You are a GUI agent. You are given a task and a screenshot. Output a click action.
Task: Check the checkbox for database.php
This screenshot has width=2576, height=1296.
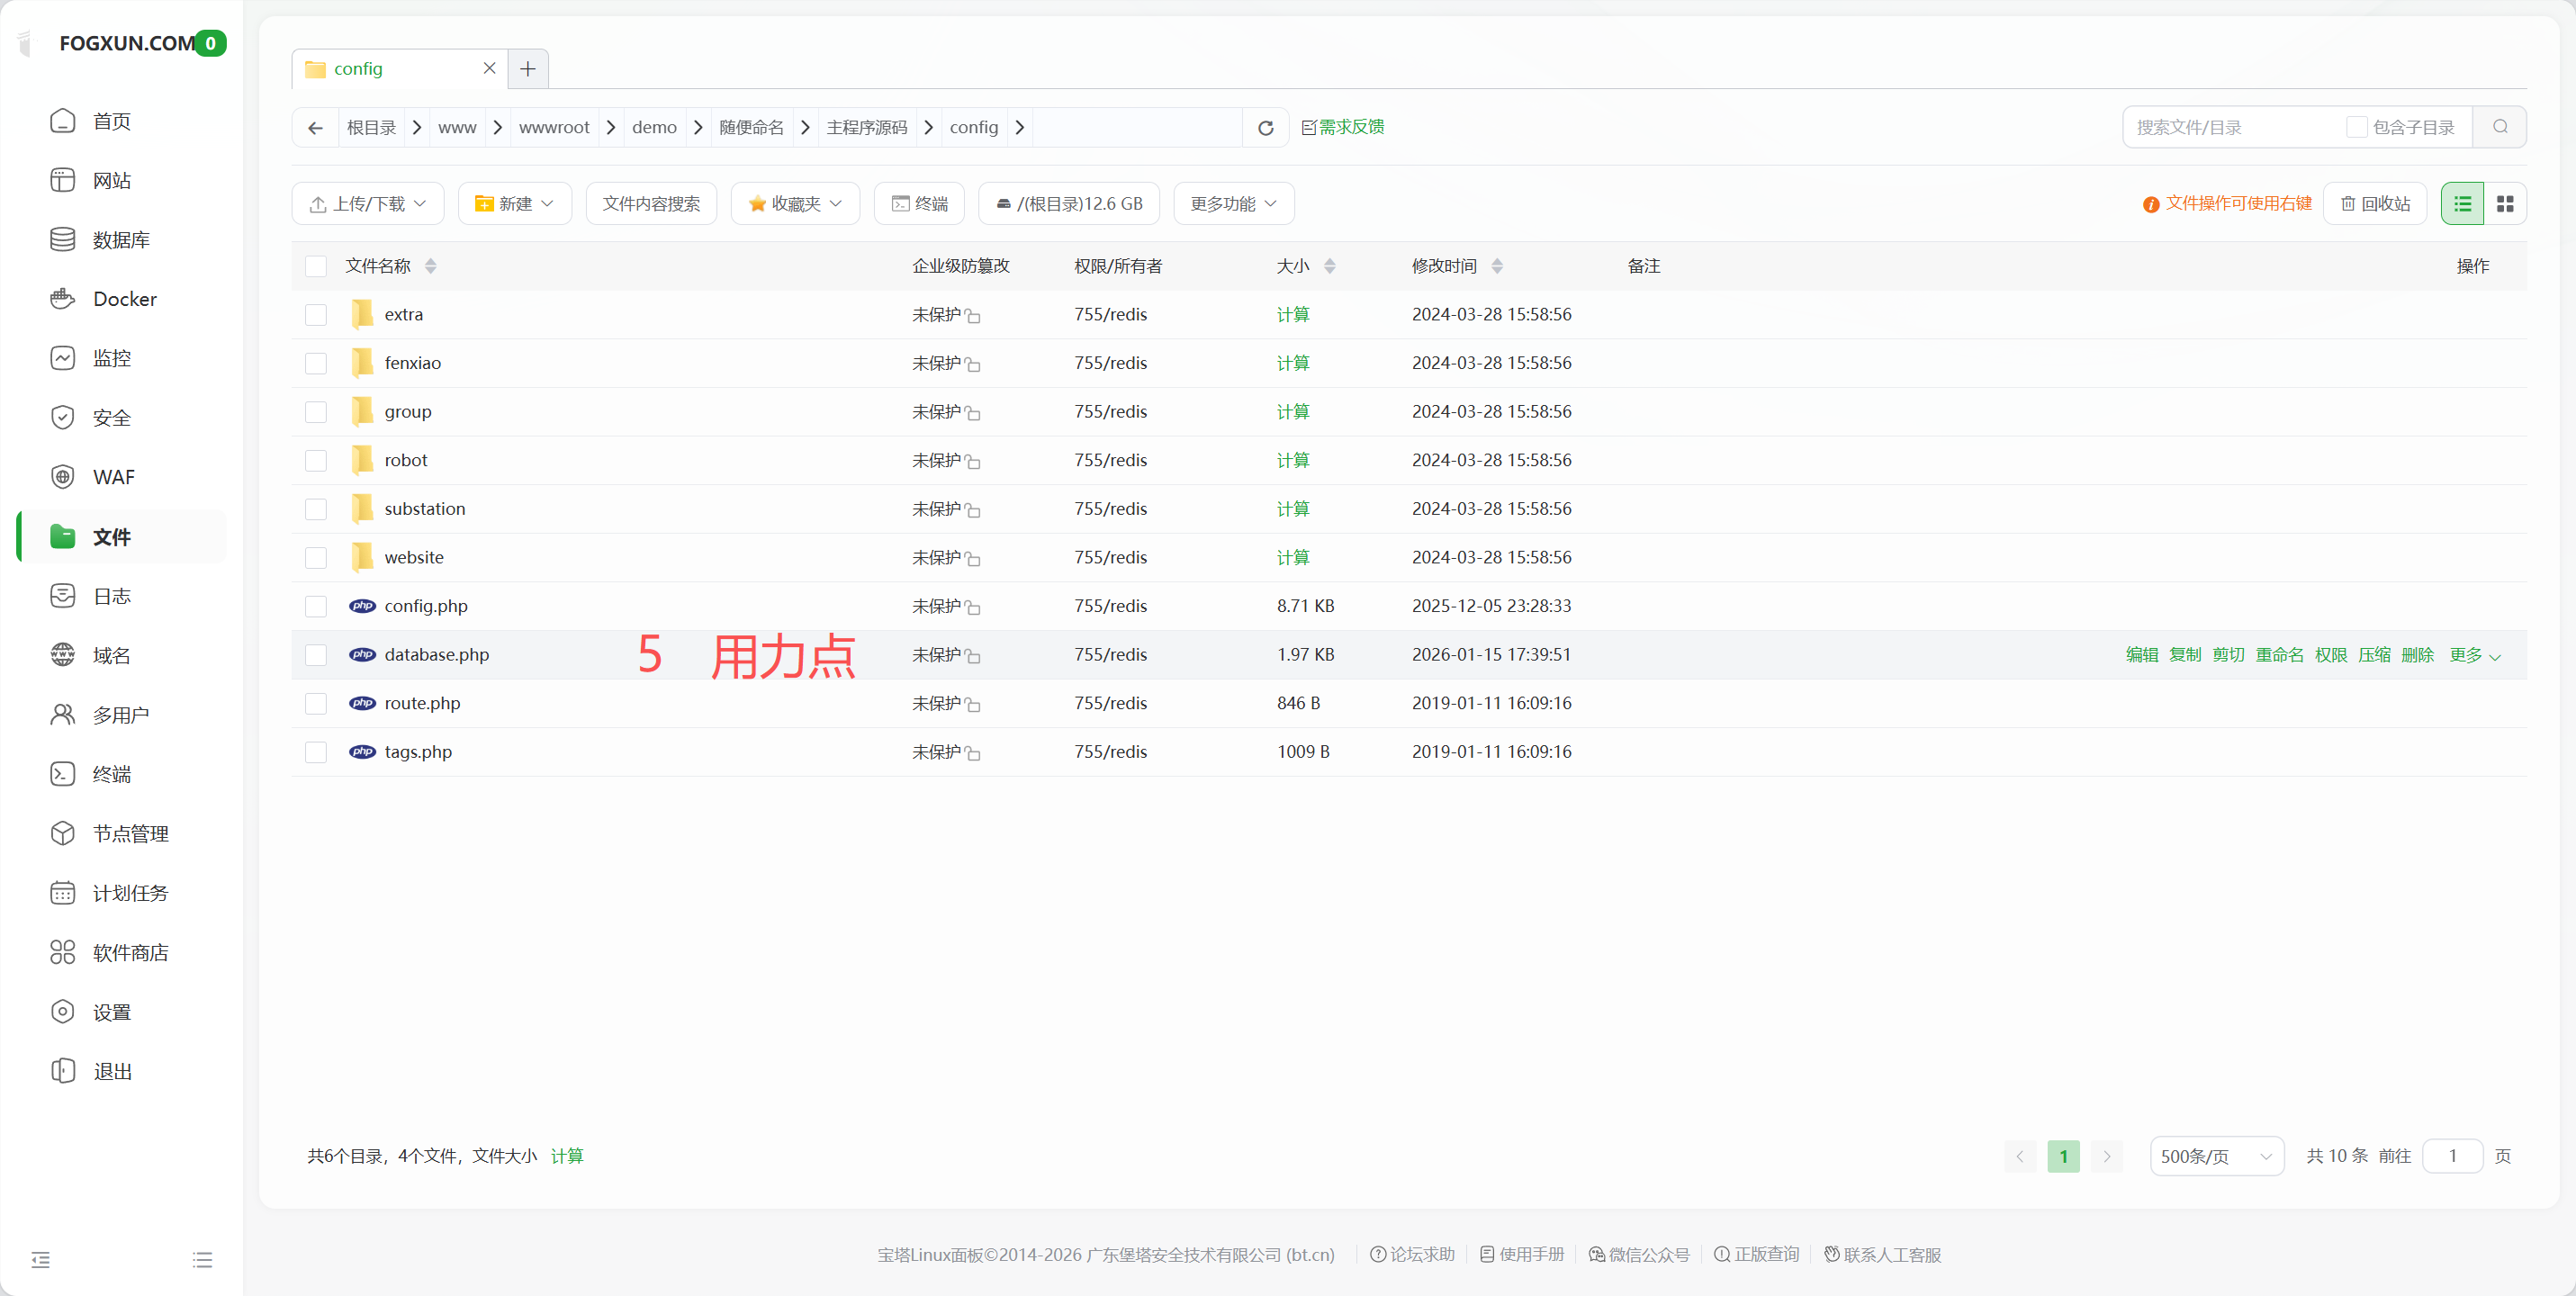click(316, 655)
